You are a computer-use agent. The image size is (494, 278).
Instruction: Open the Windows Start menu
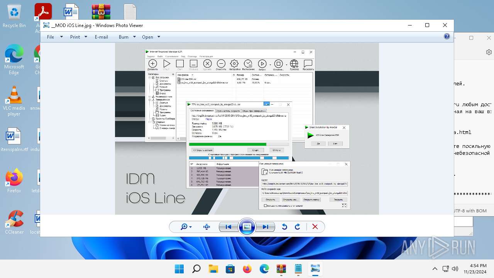(179, 269)
